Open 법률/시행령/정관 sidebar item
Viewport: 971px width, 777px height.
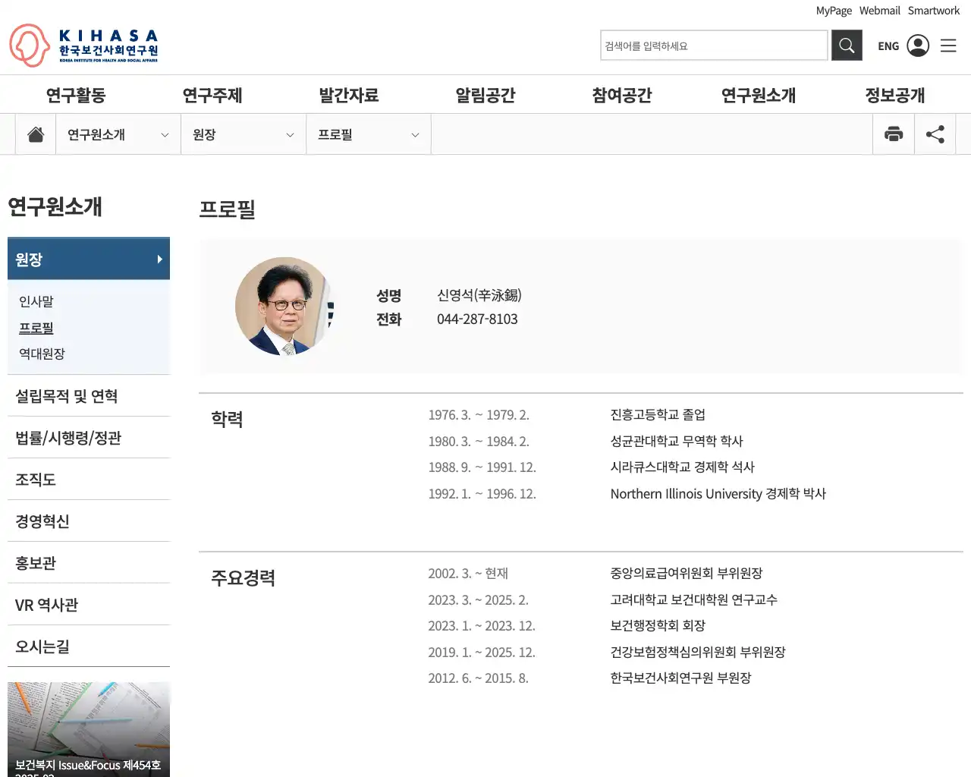[x=89, y=438]
